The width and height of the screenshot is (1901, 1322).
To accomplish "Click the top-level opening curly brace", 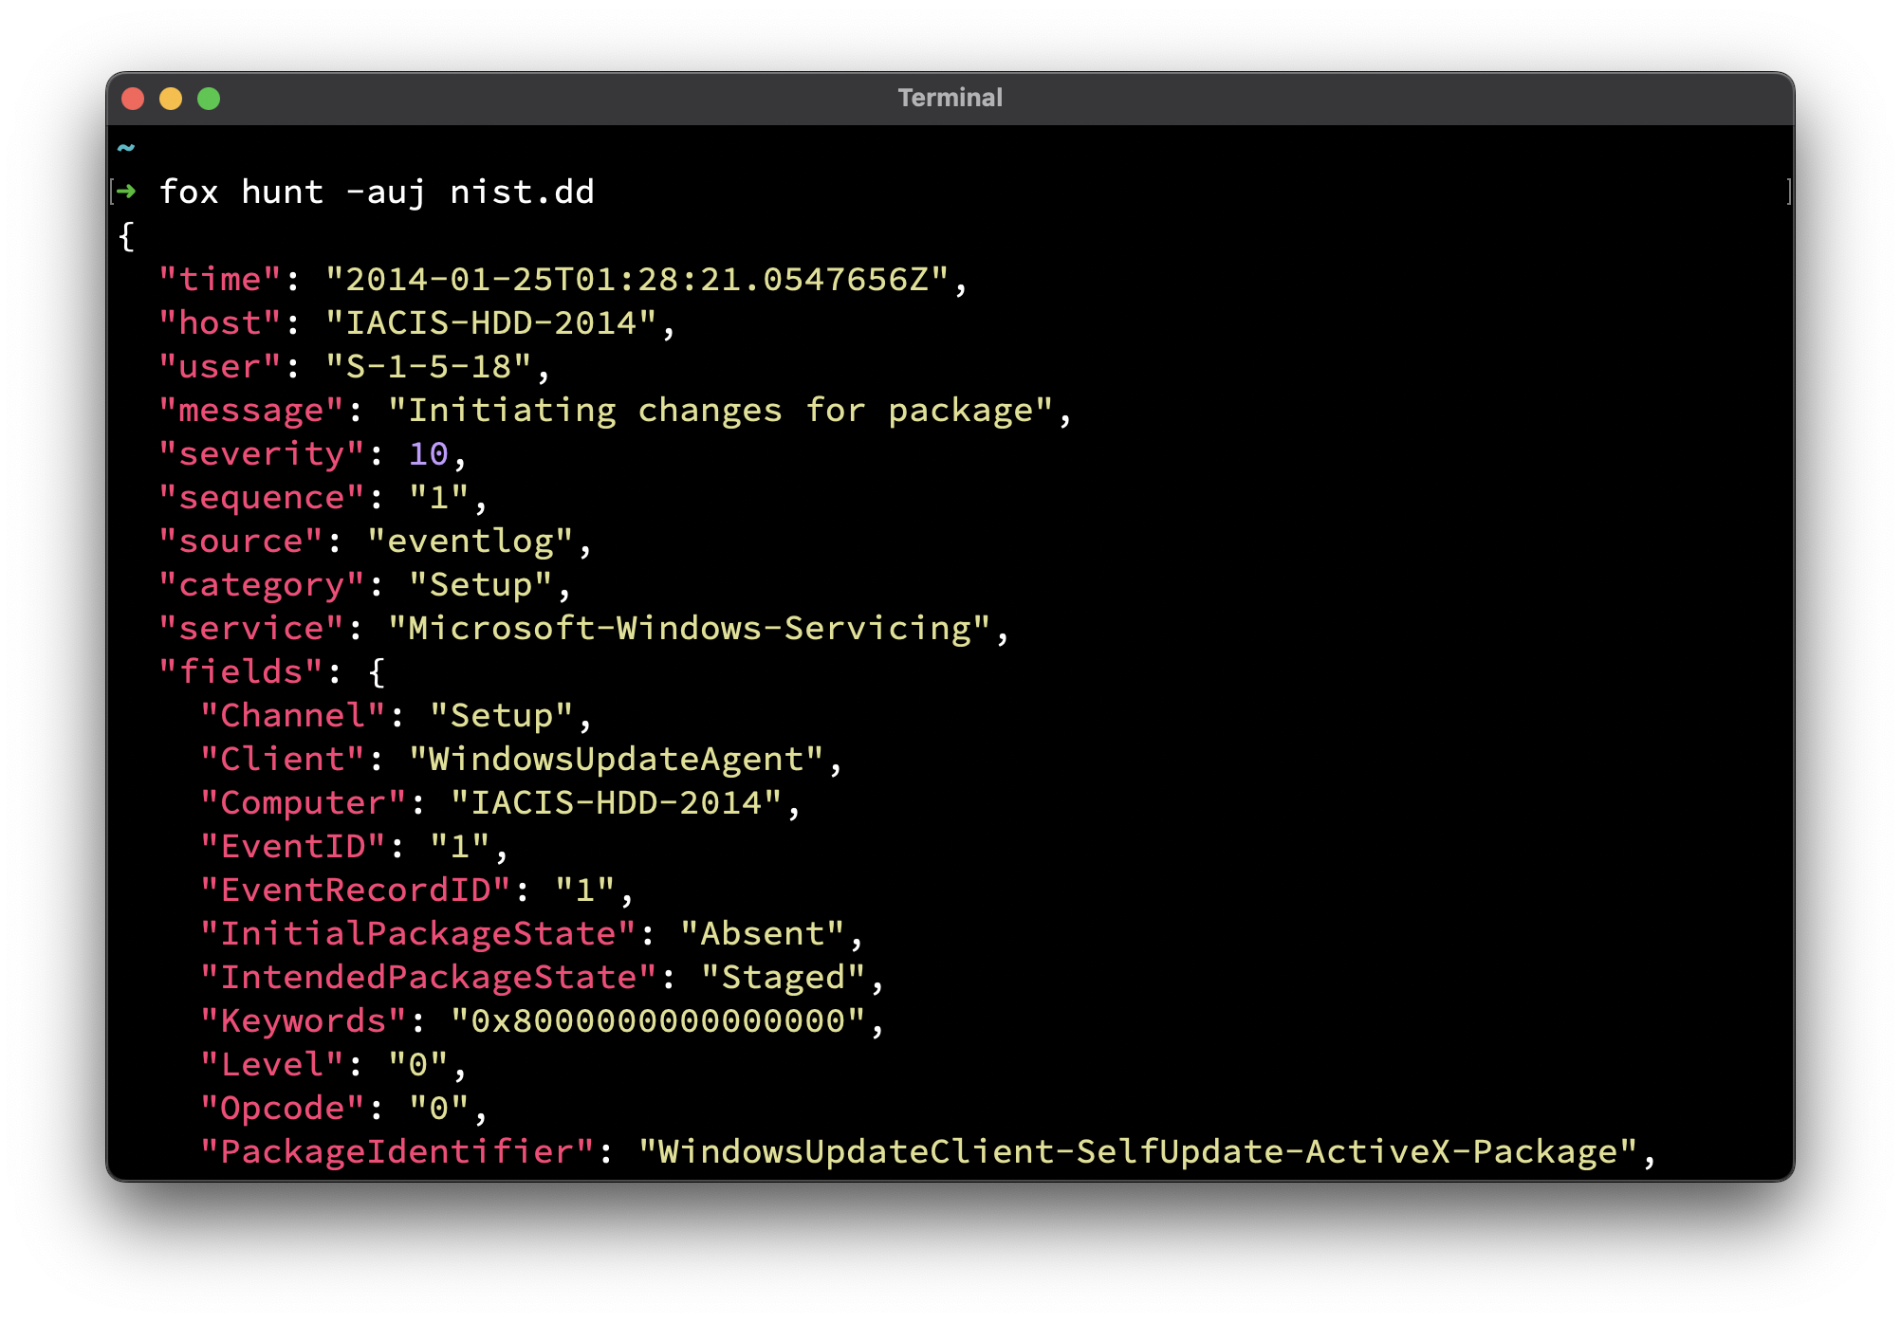I will point(126,236).
